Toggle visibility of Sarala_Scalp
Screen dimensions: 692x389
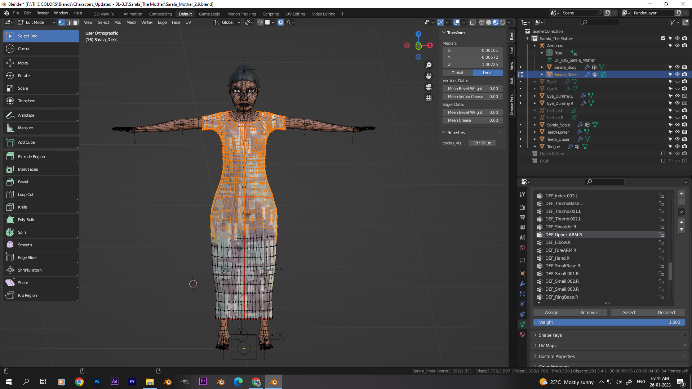point(677,125)
